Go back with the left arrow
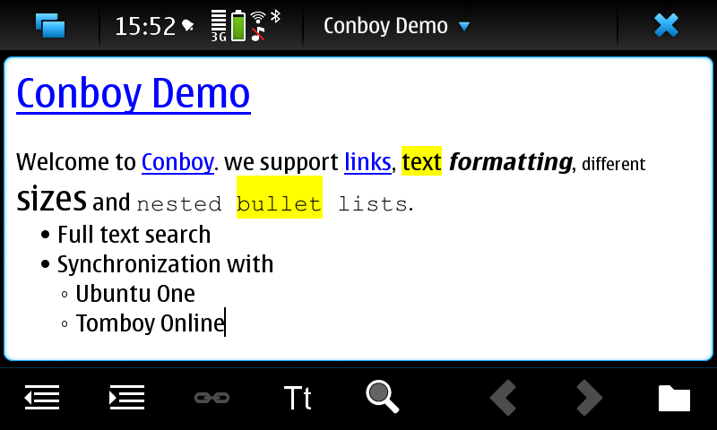The width and height of the screenshot is (717, 430). [504, 398]
